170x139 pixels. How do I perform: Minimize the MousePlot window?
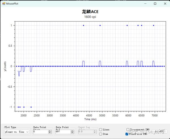(x=145, y=4)
